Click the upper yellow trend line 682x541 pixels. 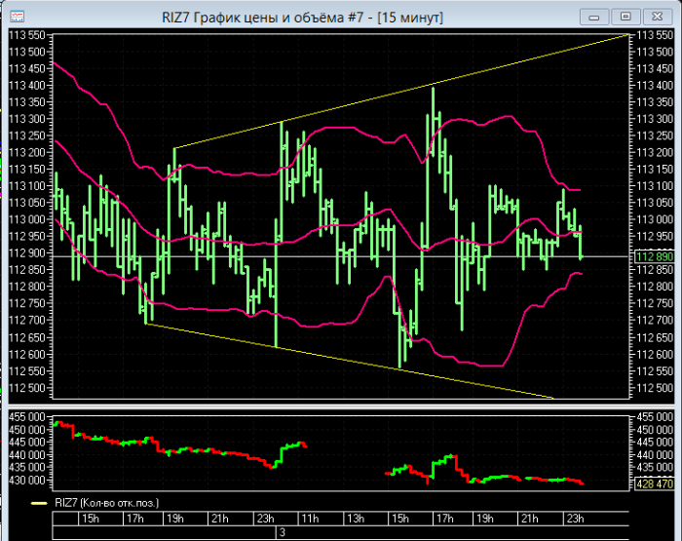pos(401,92)
